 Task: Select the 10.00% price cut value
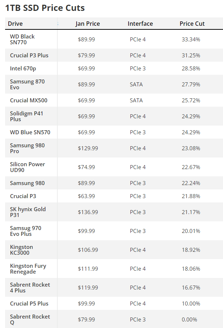191,304
